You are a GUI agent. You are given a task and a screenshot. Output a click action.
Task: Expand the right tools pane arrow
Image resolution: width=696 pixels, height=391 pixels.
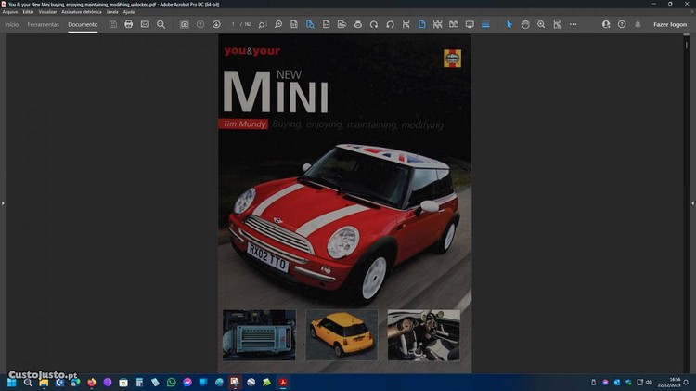[x=692, y=202]
